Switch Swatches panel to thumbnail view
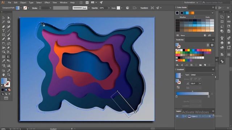The image size is (232, 130). pos(212,45)
